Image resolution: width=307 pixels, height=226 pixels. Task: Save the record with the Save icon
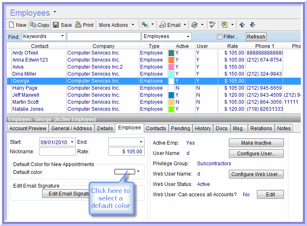[56, 25]
